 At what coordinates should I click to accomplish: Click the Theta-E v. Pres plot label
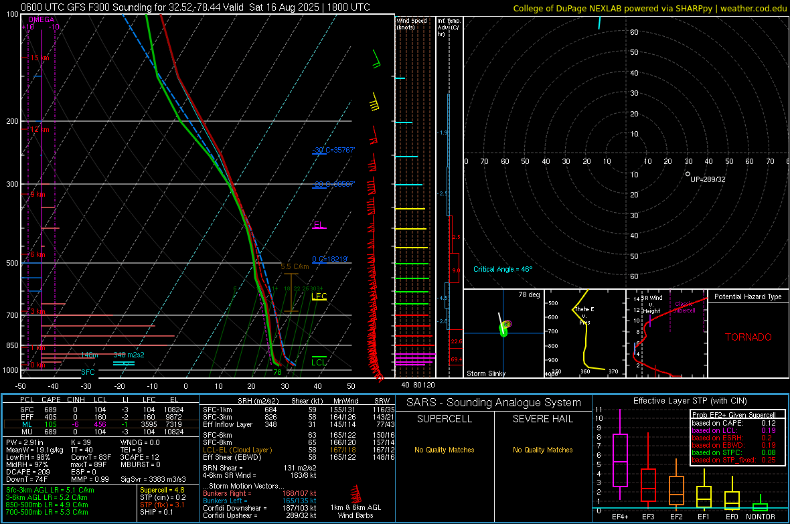(584, 315)
